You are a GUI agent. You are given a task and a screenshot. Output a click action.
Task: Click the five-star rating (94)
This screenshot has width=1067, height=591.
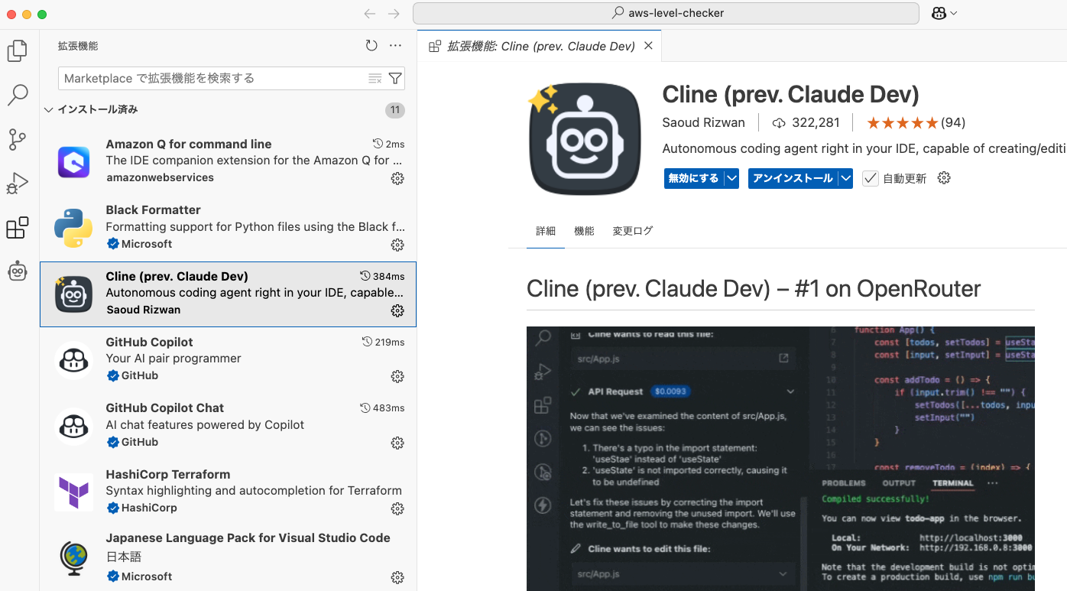916,122
